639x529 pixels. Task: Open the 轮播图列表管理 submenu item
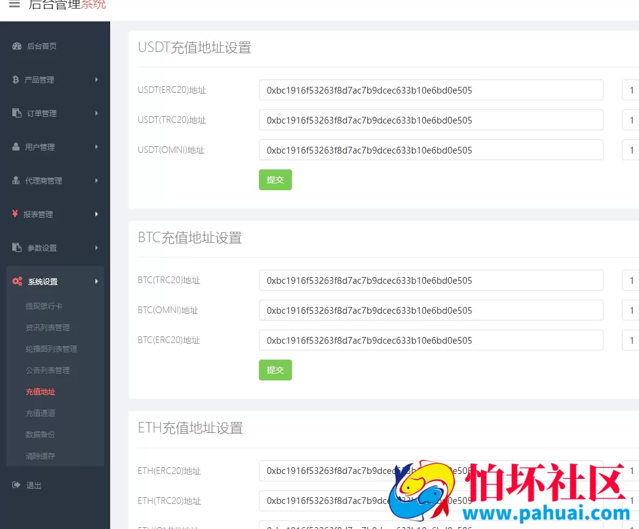coord(51,349)
